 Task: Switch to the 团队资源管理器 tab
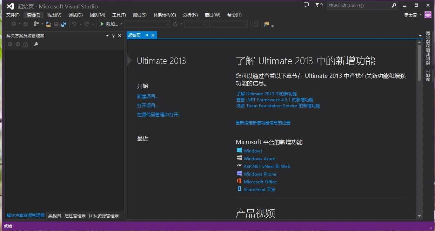tap(104, 216)
